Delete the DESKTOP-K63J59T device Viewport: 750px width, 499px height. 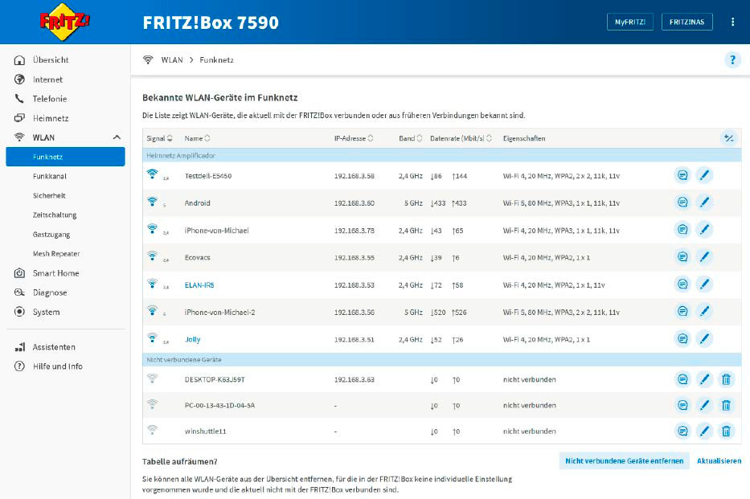point(726,379)
